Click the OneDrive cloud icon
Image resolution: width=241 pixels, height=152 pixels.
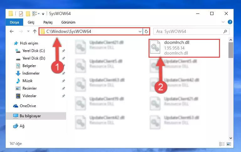click(16, 106)
